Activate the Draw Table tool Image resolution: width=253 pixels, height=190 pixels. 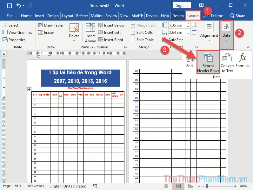point(50,25)
